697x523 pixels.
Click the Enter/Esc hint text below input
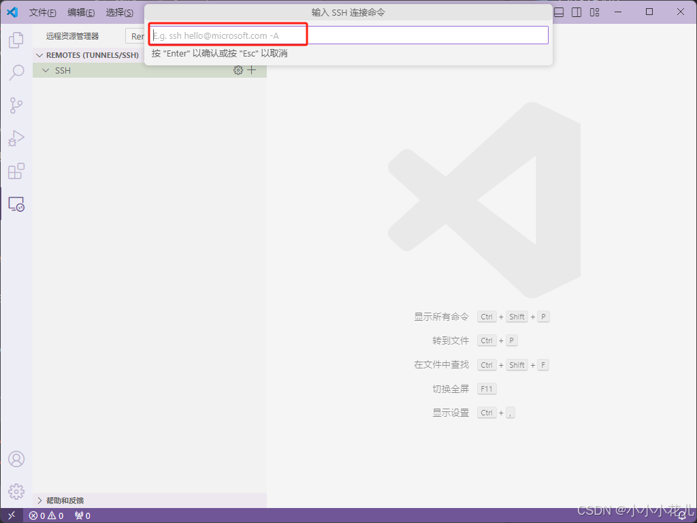(220, 53)
